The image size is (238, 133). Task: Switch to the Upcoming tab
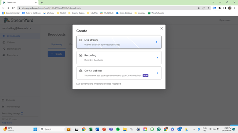57,44
